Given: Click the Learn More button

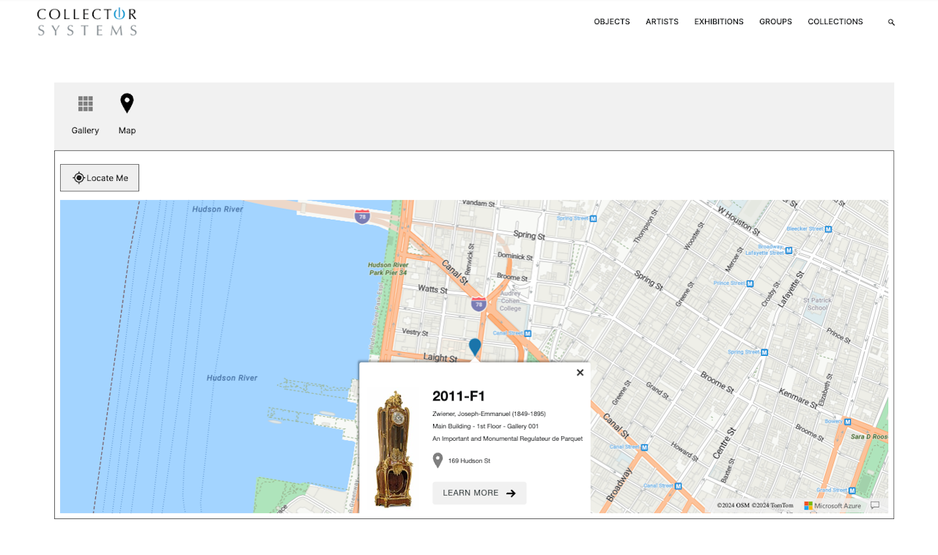Looking at the screenshot, I should click(479, 493).
